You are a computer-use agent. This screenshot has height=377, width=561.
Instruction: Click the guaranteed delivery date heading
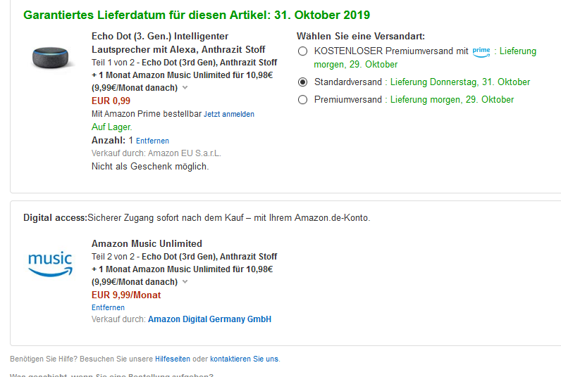197,15
